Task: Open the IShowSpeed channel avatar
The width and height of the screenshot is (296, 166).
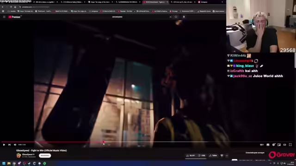Action: click(x=18, y=155)
